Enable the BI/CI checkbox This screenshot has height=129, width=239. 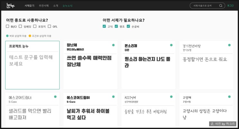coord(7,26)
